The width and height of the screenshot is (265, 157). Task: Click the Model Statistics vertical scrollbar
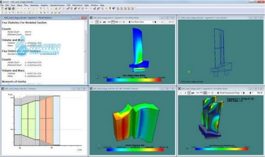(85, 52)
